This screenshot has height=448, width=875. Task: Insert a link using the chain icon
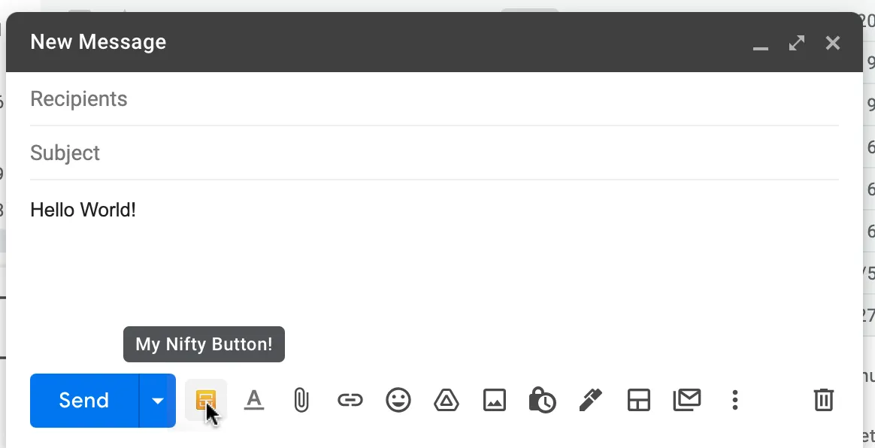[350, 400]
